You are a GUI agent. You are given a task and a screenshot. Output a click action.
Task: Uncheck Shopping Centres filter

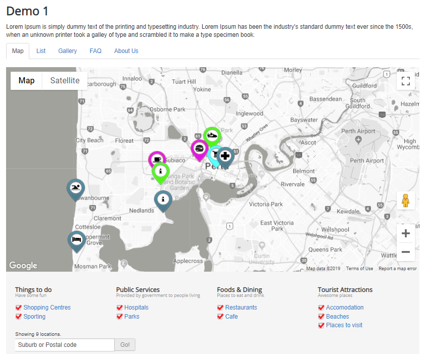click(x=19, y=308)
